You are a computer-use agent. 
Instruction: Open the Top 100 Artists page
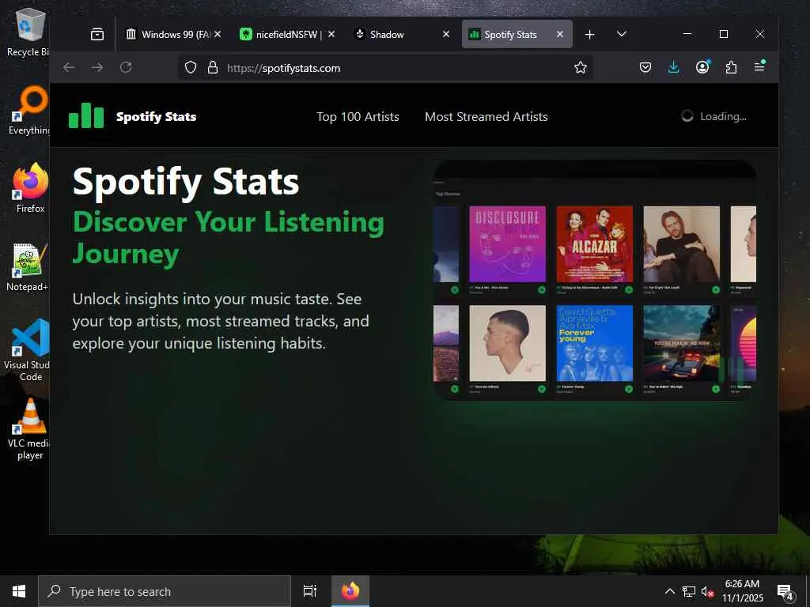coord(358,117)
